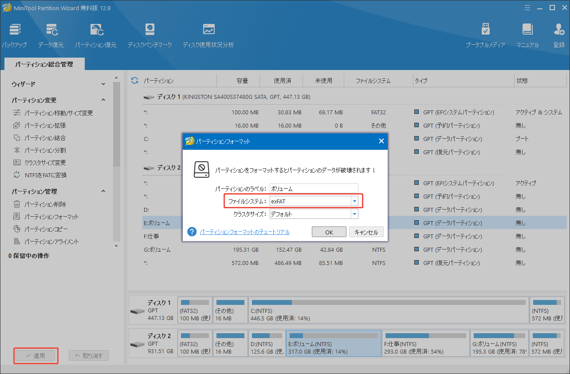Select the G:ボリューム row in list
Image resolution: width=570 pixels, height=374 pixels.
354,249
